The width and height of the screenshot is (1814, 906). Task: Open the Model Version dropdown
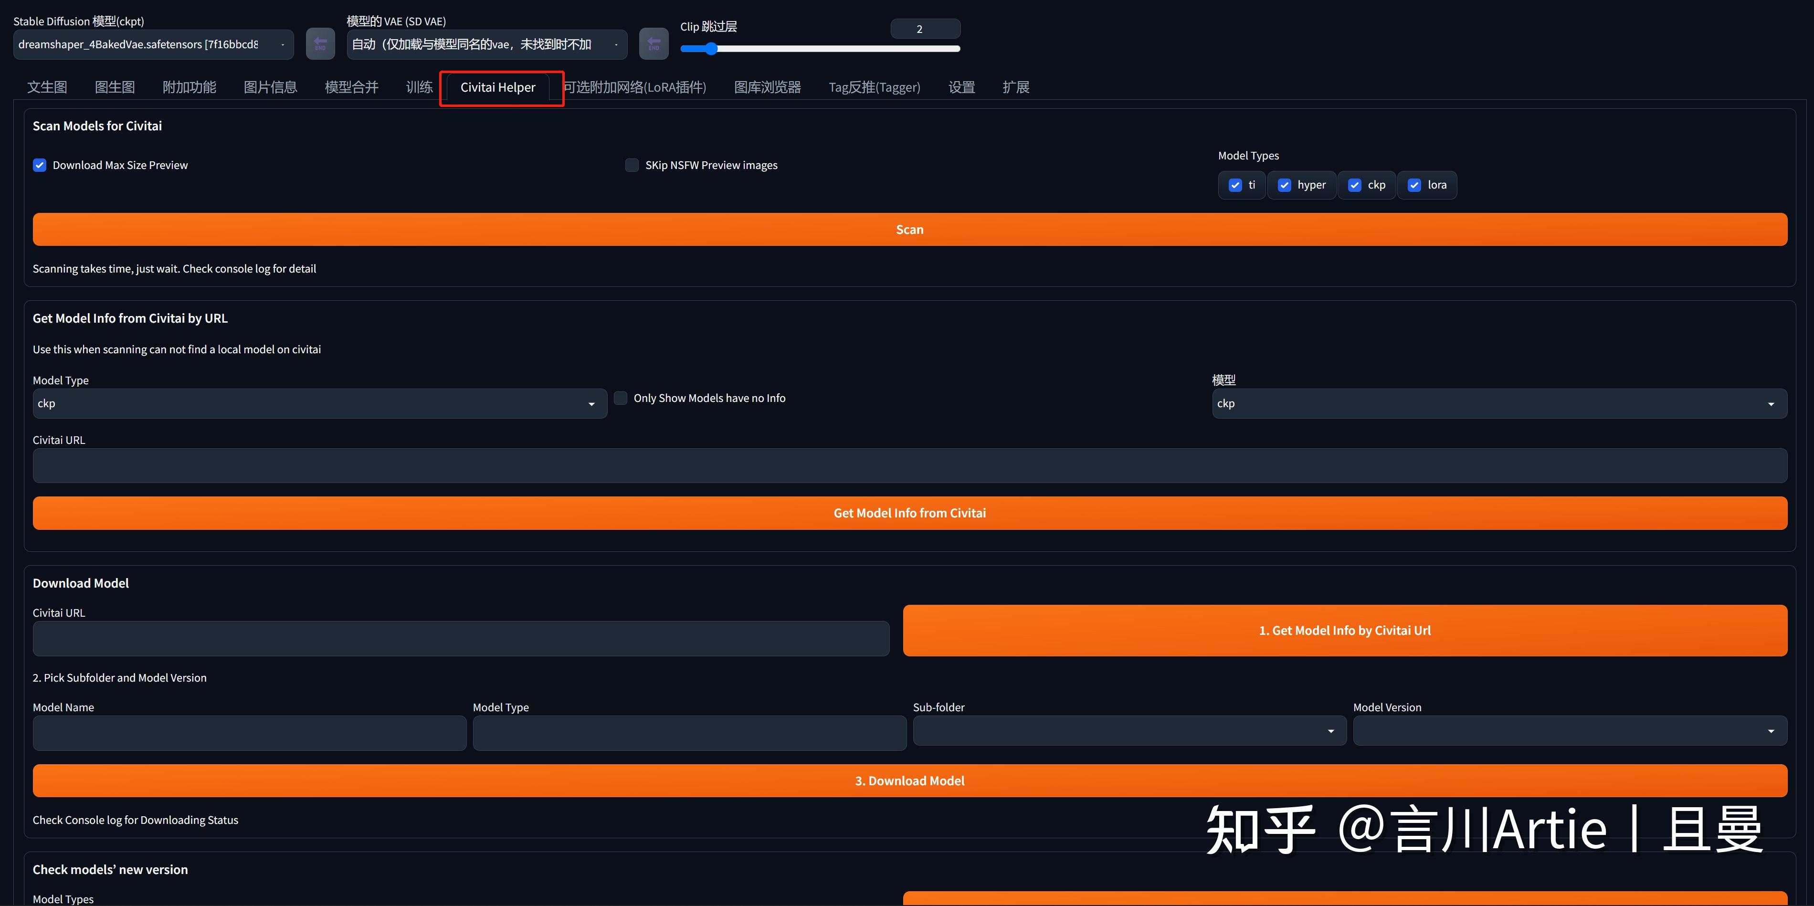(x=1569, y=731)
